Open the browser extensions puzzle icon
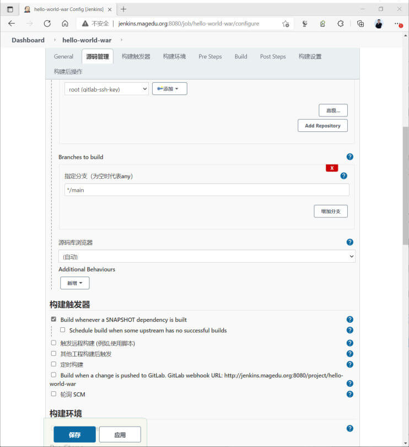The height and width of the screenshot is (447, 409). [x=340, y=24]
